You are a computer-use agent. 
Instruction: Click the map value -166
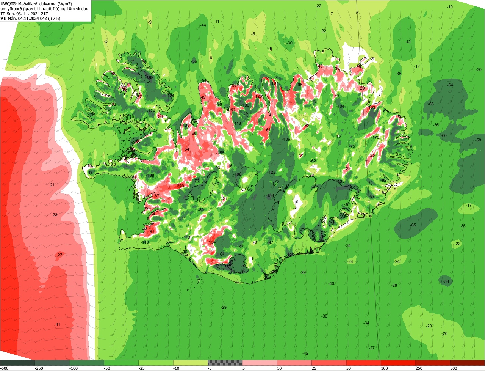[237, 174]
